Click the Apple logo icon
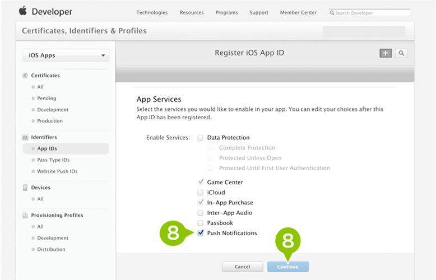The image size is (436, 280). coord(23,11)
